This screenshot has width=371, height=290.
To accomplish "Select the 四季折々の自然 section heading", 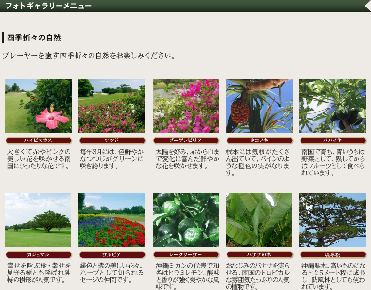I will click(x=34, y=37).
